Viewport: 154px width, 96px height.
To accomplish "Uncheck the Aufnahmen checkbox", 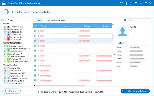I will coord(5,27).
